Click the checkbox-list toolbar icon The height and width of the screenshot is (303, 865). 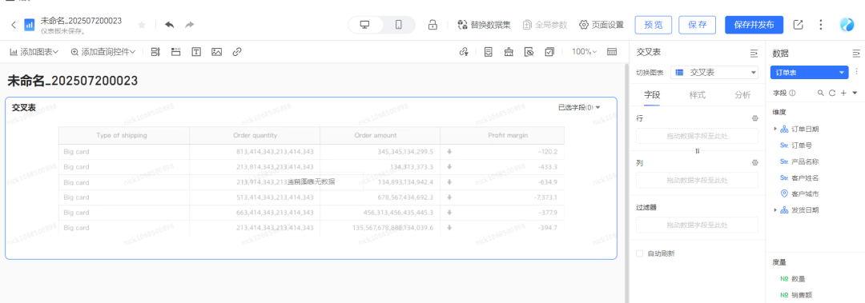(549, 52)
